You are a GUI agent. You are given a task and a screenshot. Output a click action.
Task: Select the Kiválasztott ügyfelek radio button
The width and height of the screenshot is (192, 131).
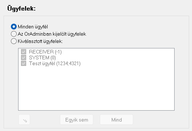(x=14, y=41)
